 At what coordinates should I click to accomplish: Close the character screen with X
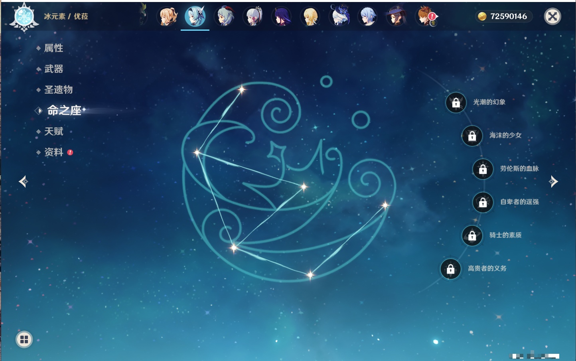pos(552,16)
